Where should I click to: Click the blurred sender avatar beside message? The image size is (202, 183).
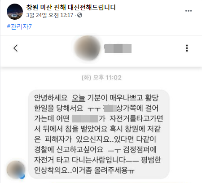(16, 170)
